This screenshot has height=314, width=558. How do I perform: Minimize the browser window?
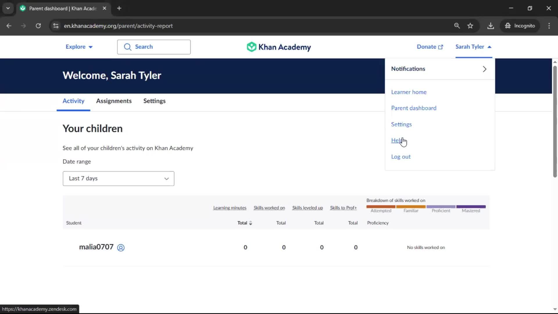[x=511, y=8]
